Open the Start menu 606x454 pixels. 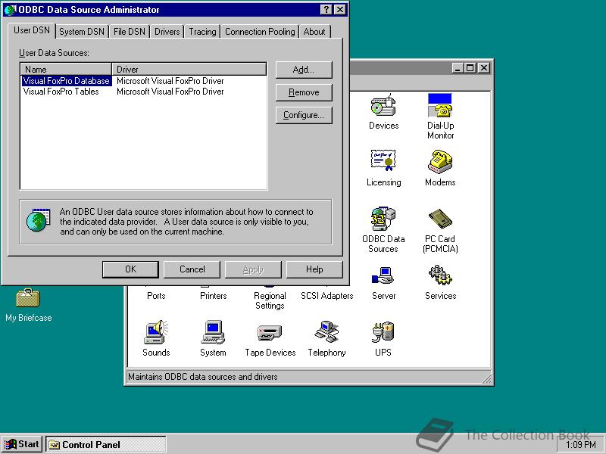[x=22, y=444]
